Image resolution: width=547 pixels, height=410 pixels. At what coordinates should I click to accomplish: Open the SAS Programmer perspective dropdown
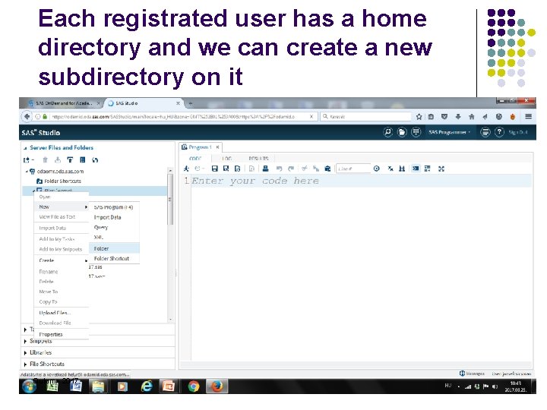pos(450,132)
